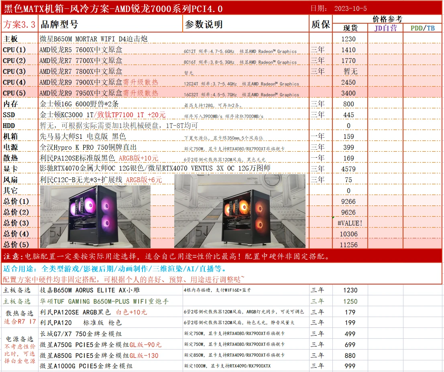
Task: Click the motherboard cell '微星B650M MORTAR WIFI'
Action: coord(94,39)
